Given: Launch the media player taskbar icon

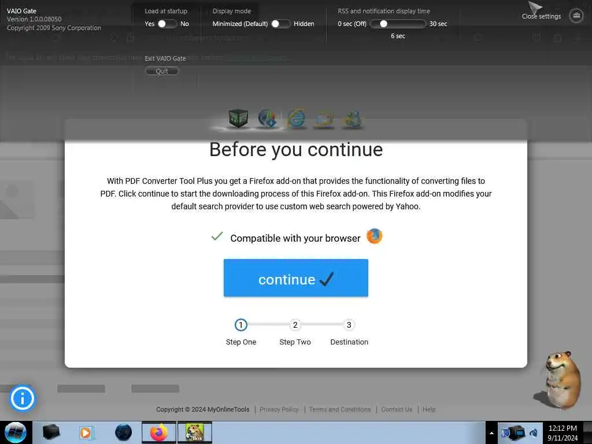Looking at the screenshot, I should pos(86,432).
